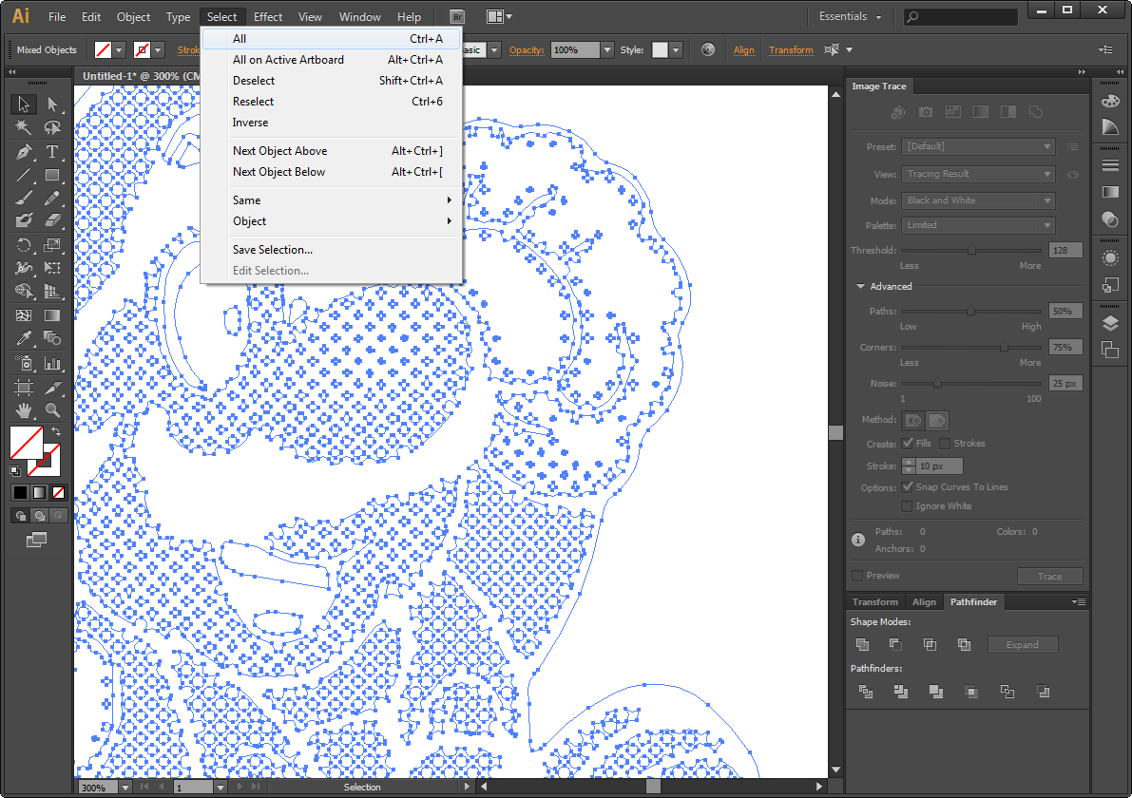Choose Inverse from Select menu

pyautogui.click(x=332, y=123)
